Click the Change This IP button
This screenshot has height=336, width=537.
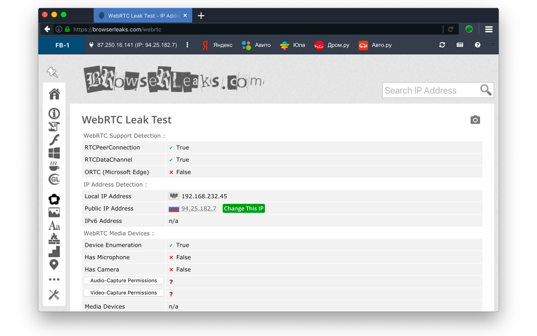(244, 208)
